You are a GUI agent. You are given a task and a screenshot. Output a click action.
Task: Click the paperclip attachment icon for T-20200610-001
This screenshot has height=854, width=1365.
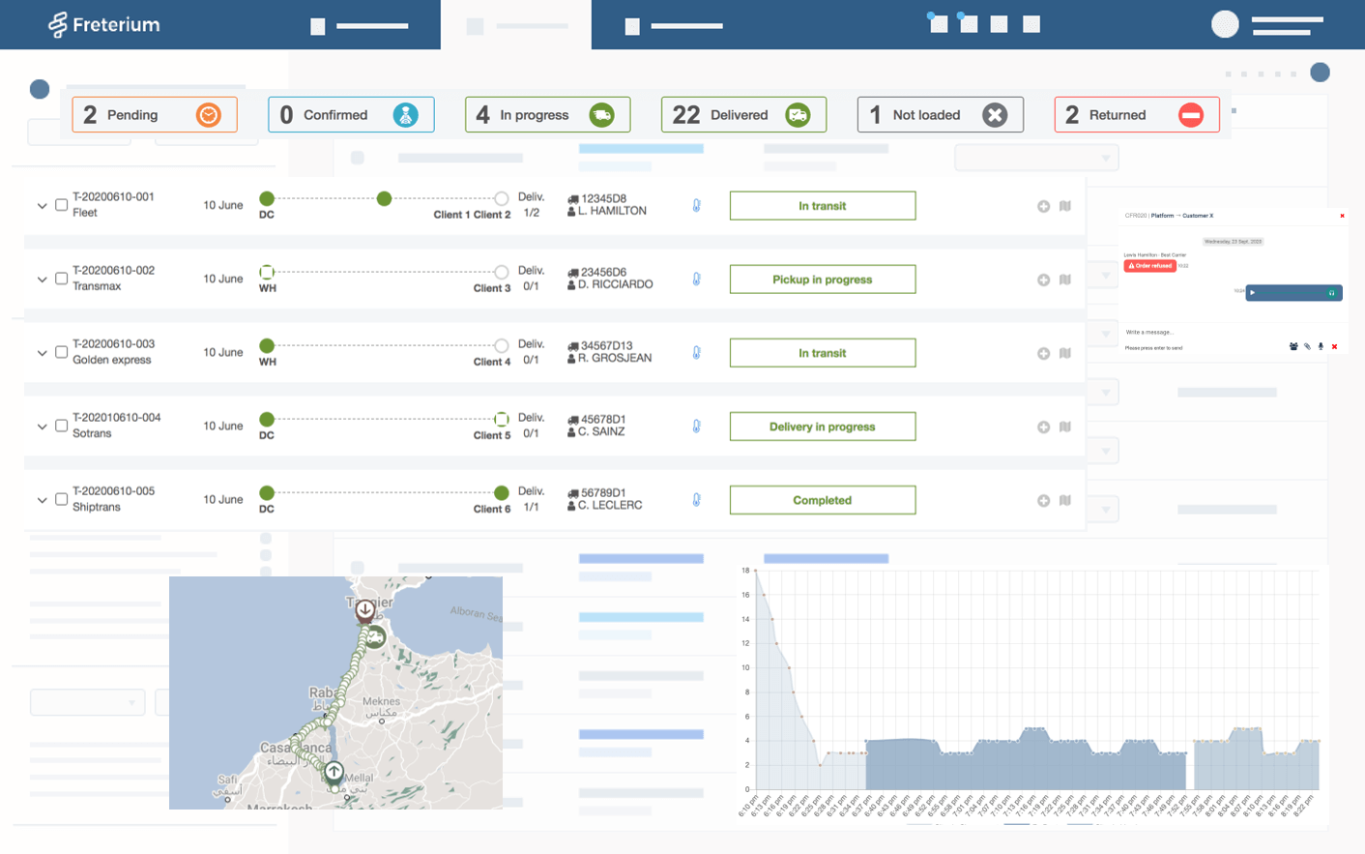click(x=696, y=206)
